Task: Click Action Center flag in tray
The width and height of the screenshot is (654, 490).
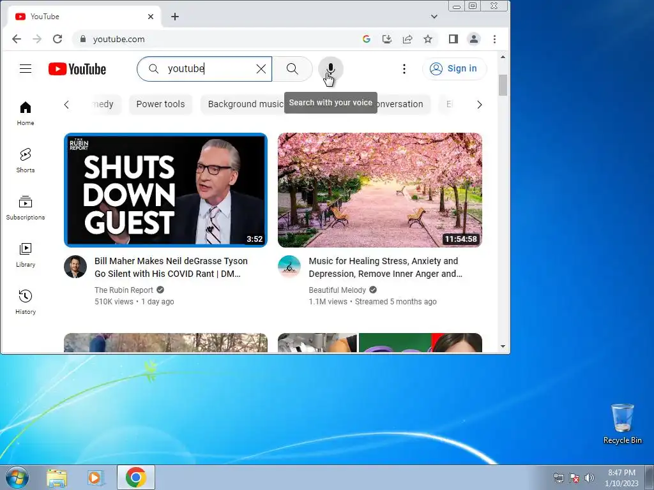Action: 574,478
